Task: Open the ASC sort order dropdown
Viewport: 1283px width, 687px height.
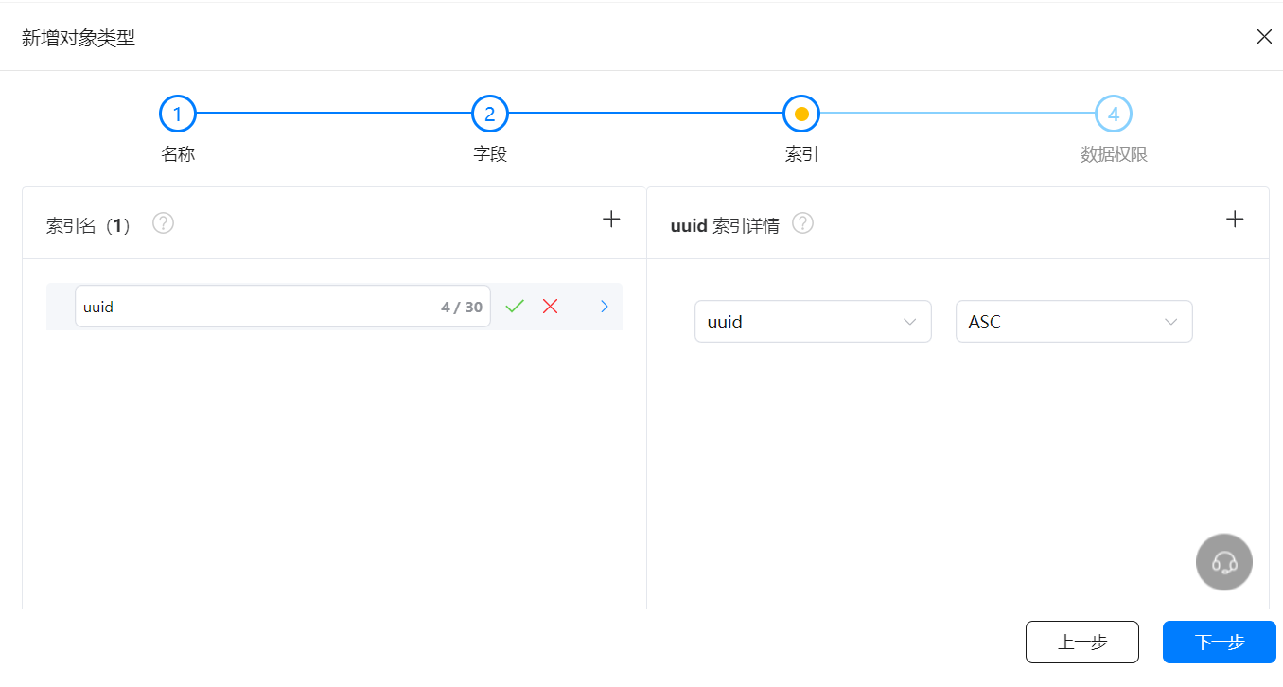Action: pyautogui.click(x=1074, y=322)
